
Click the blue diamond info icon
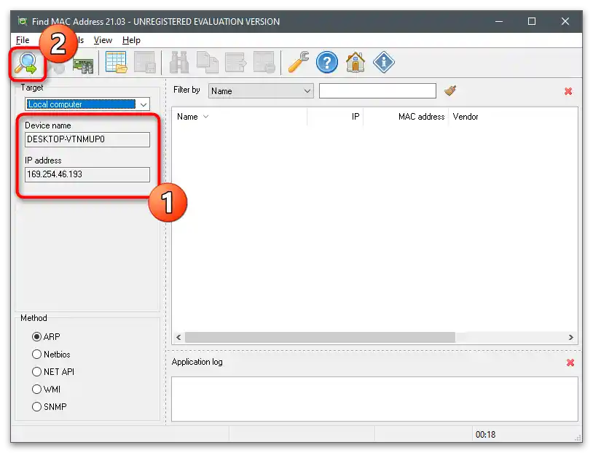(x=383, y=62)
